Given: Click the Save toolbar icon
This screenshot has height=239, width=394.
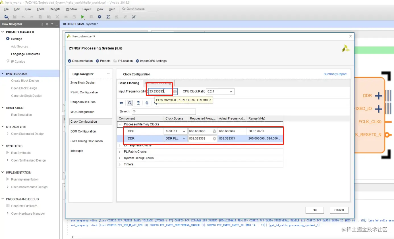Looking at the screenshot, I should tap(14, 17).
